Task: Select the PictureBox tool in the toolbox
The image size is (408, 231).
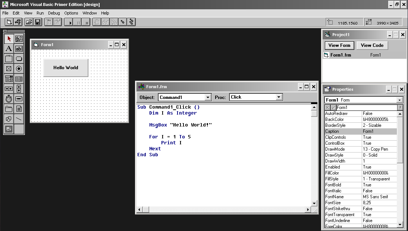Action: (19, 39)
